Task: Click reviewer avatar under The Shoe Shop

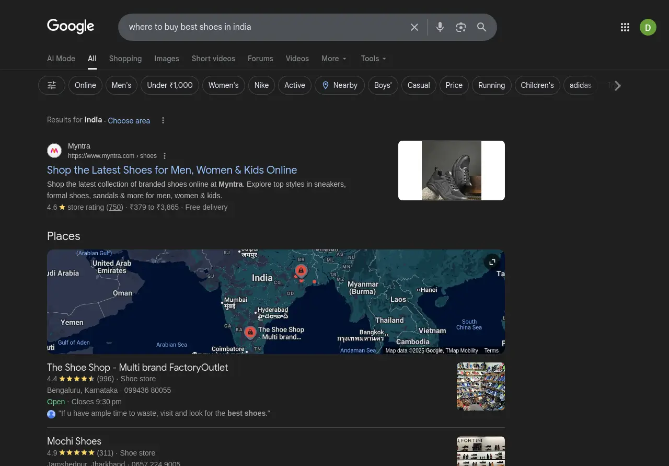Action: pyautogui.click(x=51, y=414)
